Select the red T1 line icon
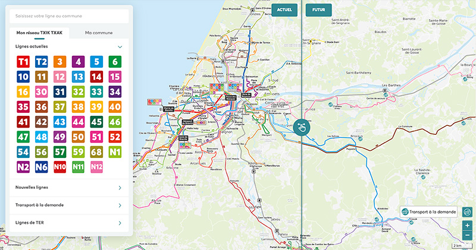Screen dimensions: 476x250 tap(23, 61)
